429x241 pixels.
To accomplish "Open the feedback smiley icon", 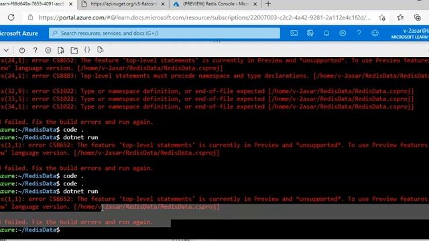I will click(375, 33).
